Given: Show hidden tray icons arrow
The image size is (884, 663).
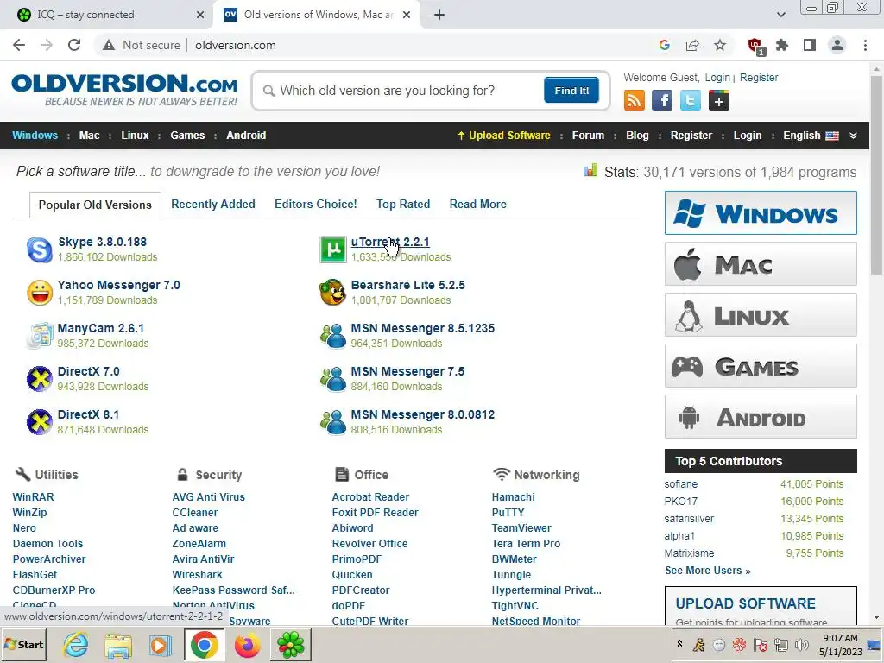Looking at the screenshot, I should pos(680,644).
